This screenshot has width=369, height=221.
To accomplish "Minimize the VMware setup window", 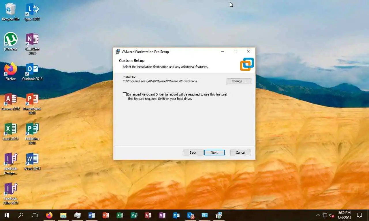I will click(223, 52).
